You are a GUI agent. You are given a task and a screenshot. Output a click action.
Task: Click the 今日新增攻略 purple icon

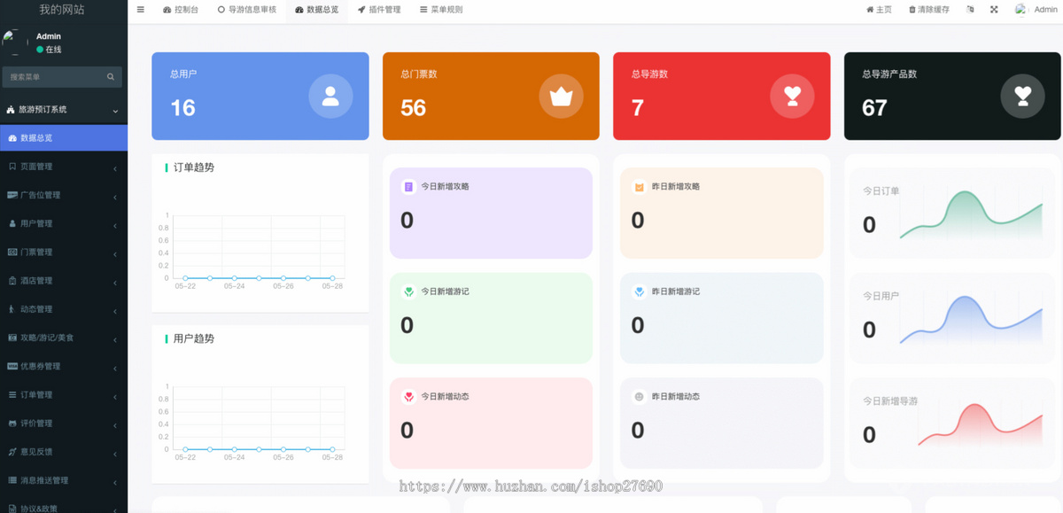coord(408,187)
